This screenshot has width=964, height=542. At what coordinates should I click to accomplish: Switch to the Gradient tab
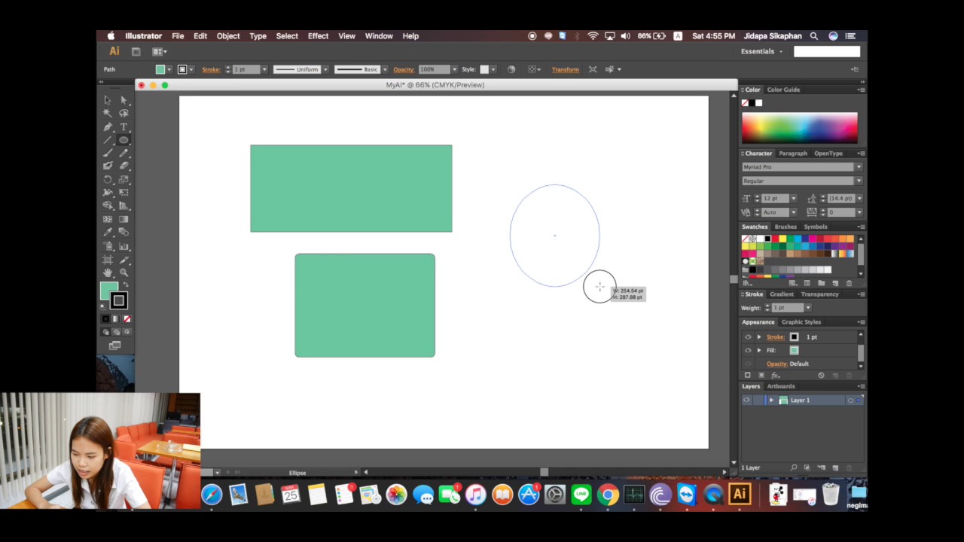pyautogui.click(x=781, y=294)
